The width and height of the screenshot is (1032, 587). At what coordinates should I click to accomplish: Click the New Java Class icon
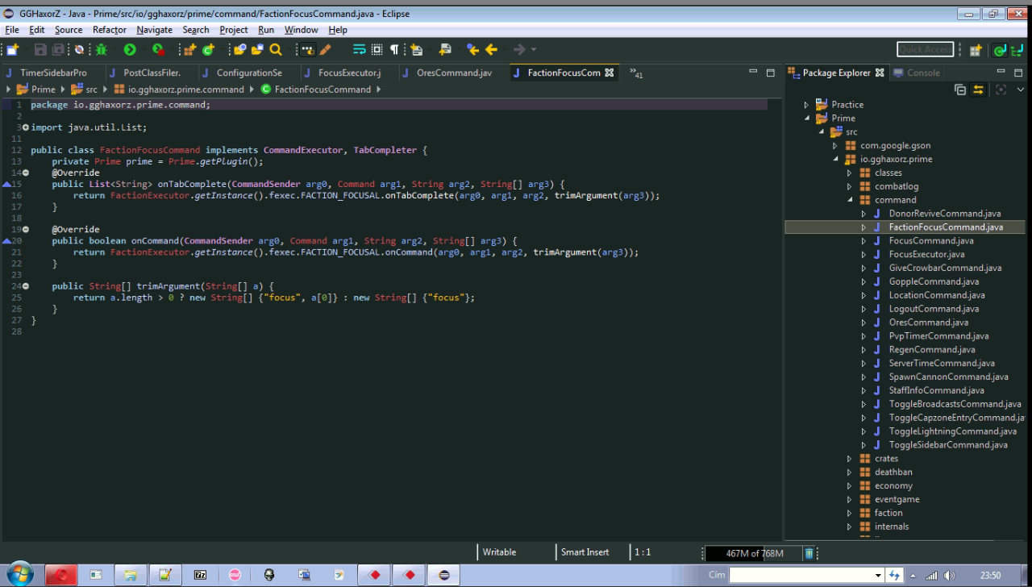point(209,50)
